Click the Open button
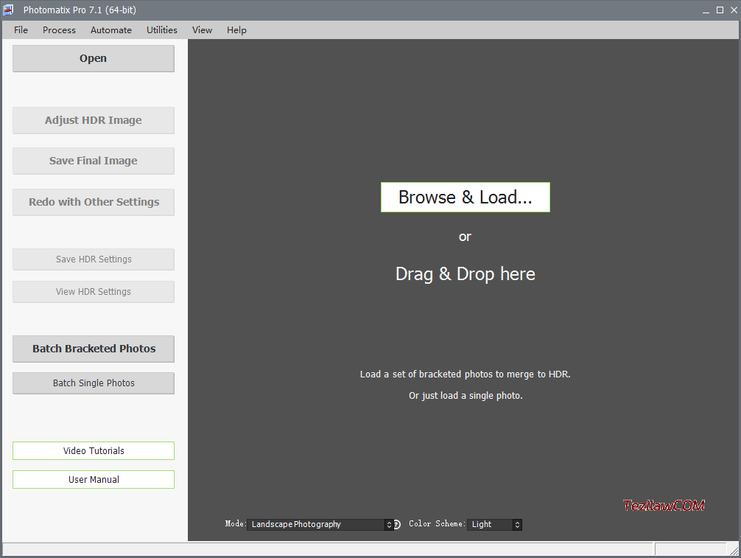This screenshot has height=558, width=741. [93, 58]
